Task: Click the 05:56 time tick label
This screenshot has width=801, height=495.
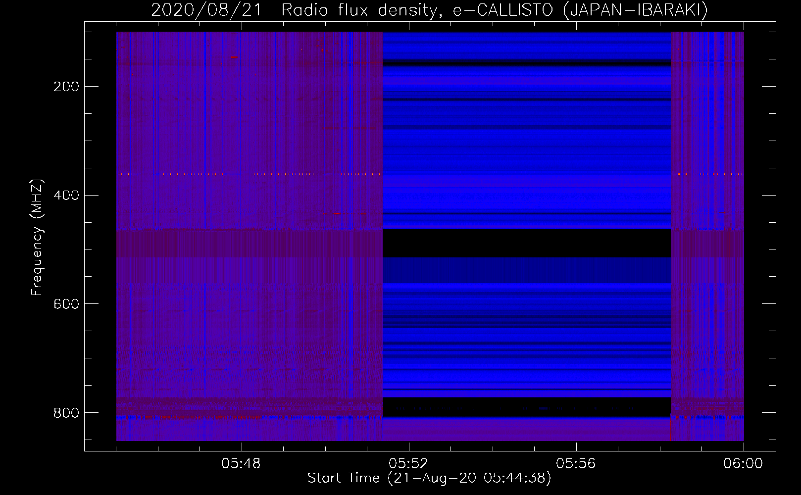Action: 576,464
